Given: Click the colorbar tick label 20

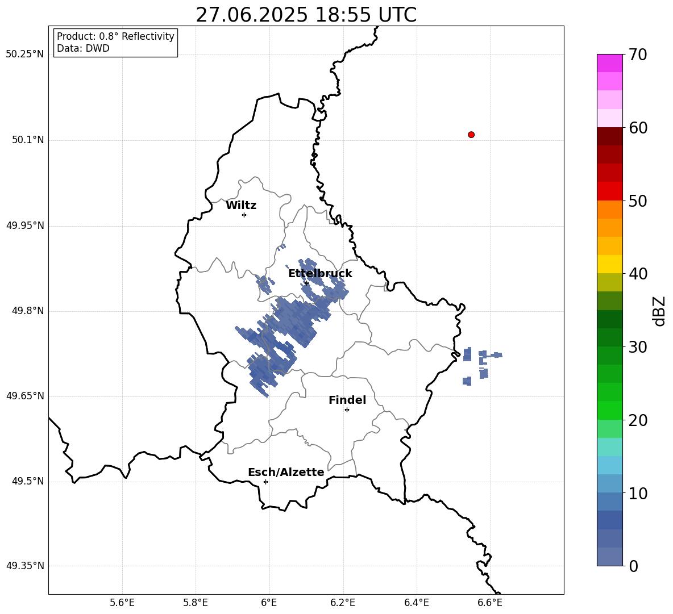Looking at the screenshot, I should [638, 420].
